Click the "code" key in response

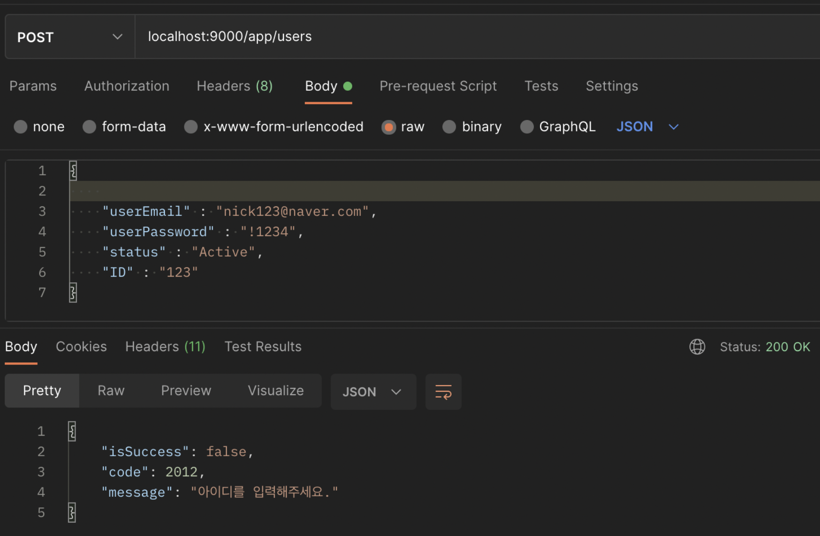point(125,472)
